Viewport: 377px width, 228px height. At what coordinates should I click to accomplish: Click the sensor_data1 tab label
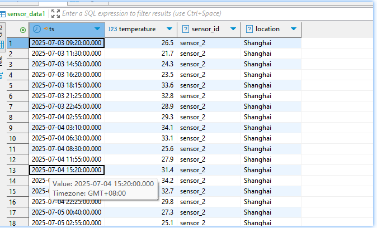pyautogui.click(x=26, y=13)
